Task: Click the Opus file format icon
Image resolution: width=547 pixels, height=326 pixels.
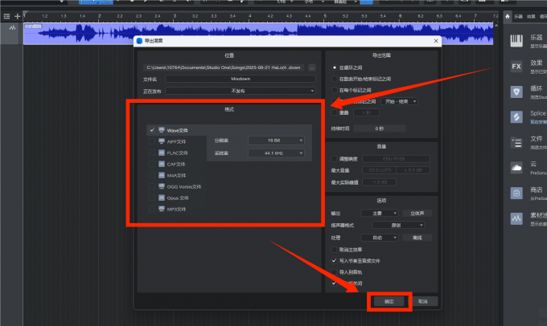Action: point(162,198)
